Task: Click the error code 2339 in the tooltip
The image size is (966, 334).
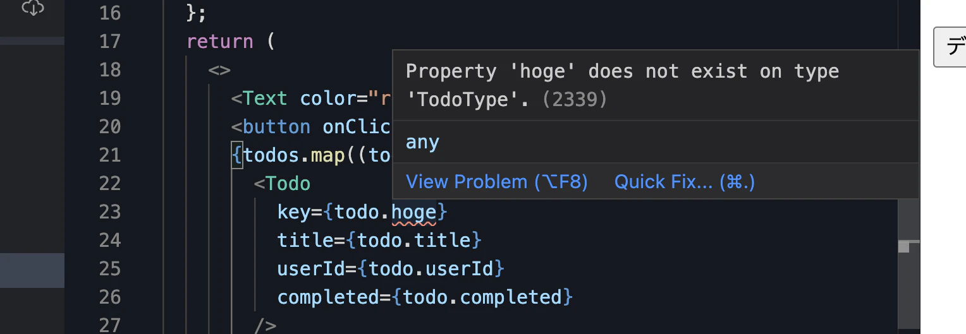Action: tap(575, 99)
